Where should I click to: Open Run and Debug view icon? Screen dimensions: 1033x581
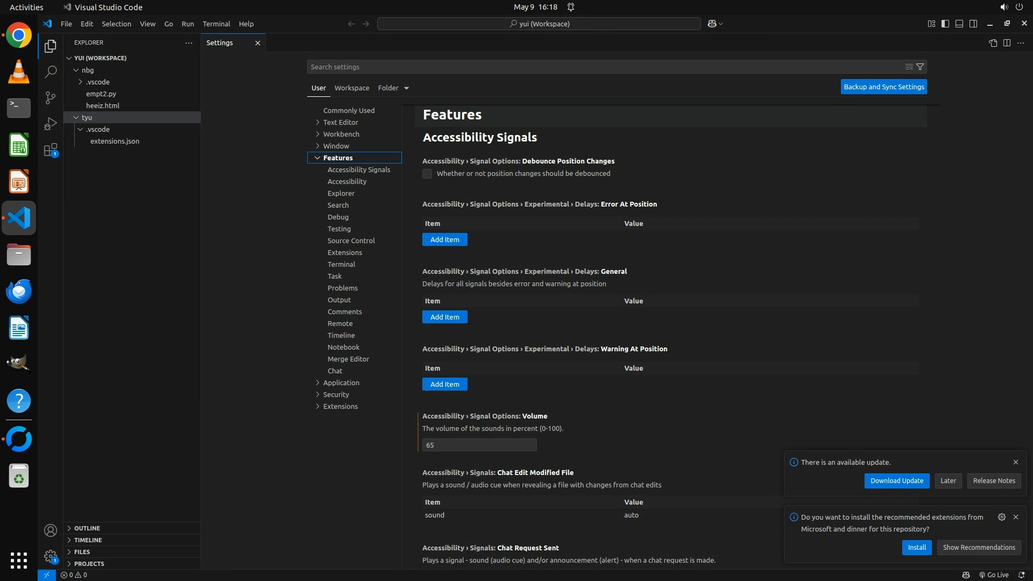(50, 124)
